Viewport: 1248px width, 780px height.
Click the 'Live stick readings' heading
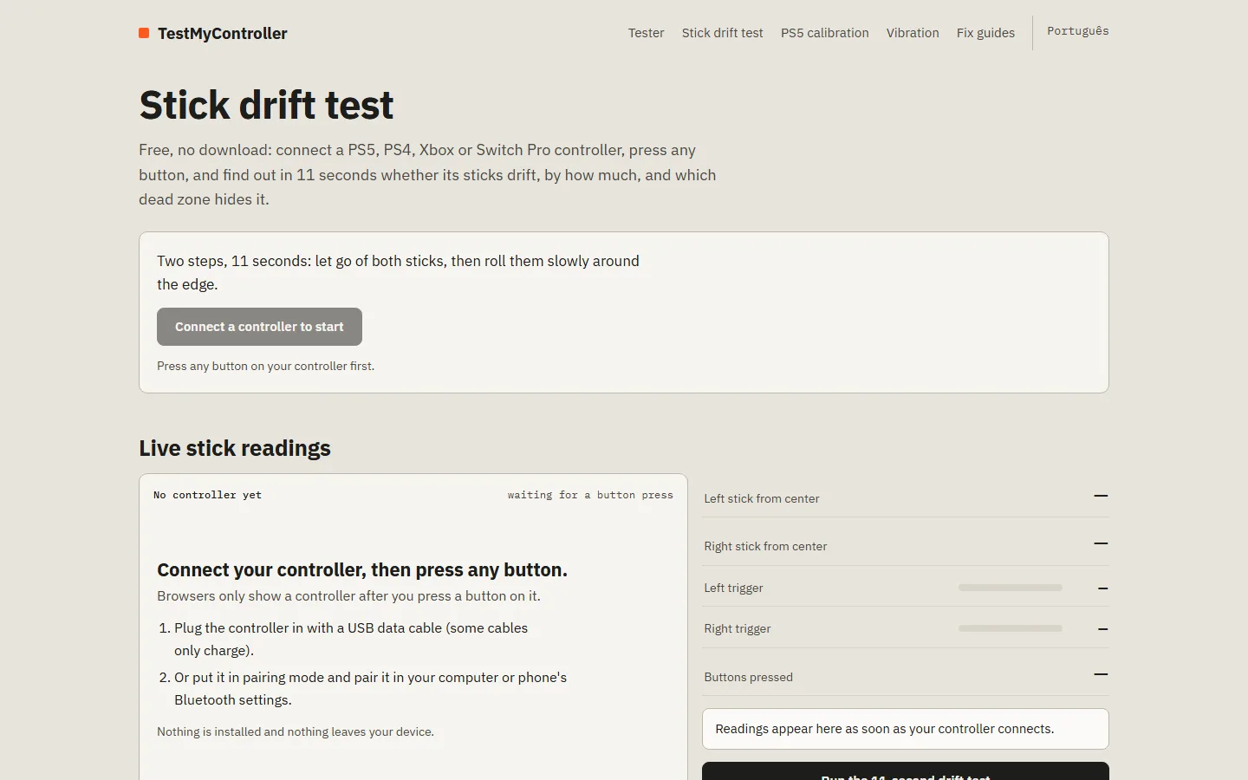coord(235,448)
